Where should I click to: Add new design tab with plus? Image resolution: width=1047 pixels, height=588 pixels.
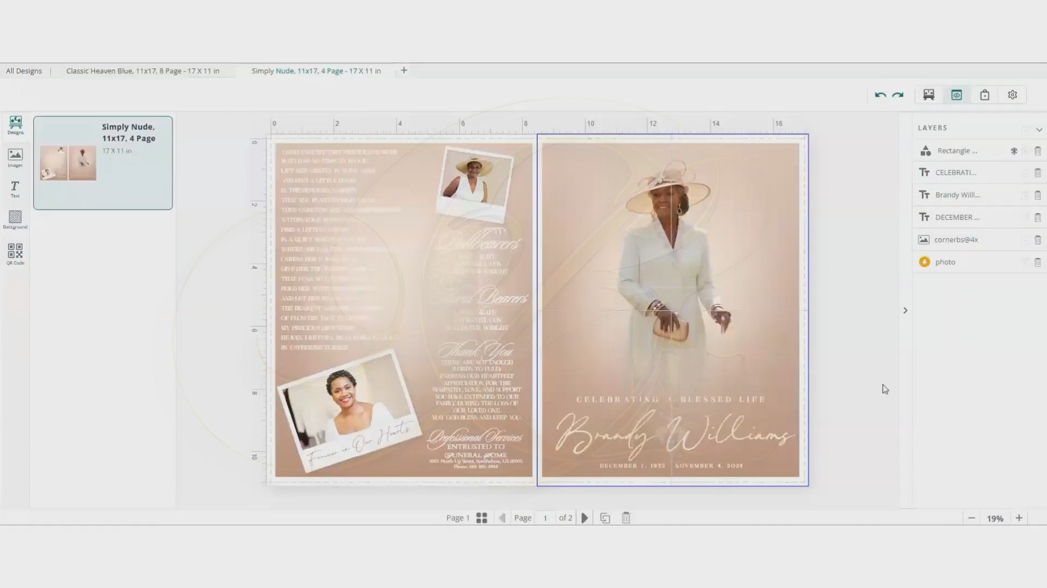point(404,70)
